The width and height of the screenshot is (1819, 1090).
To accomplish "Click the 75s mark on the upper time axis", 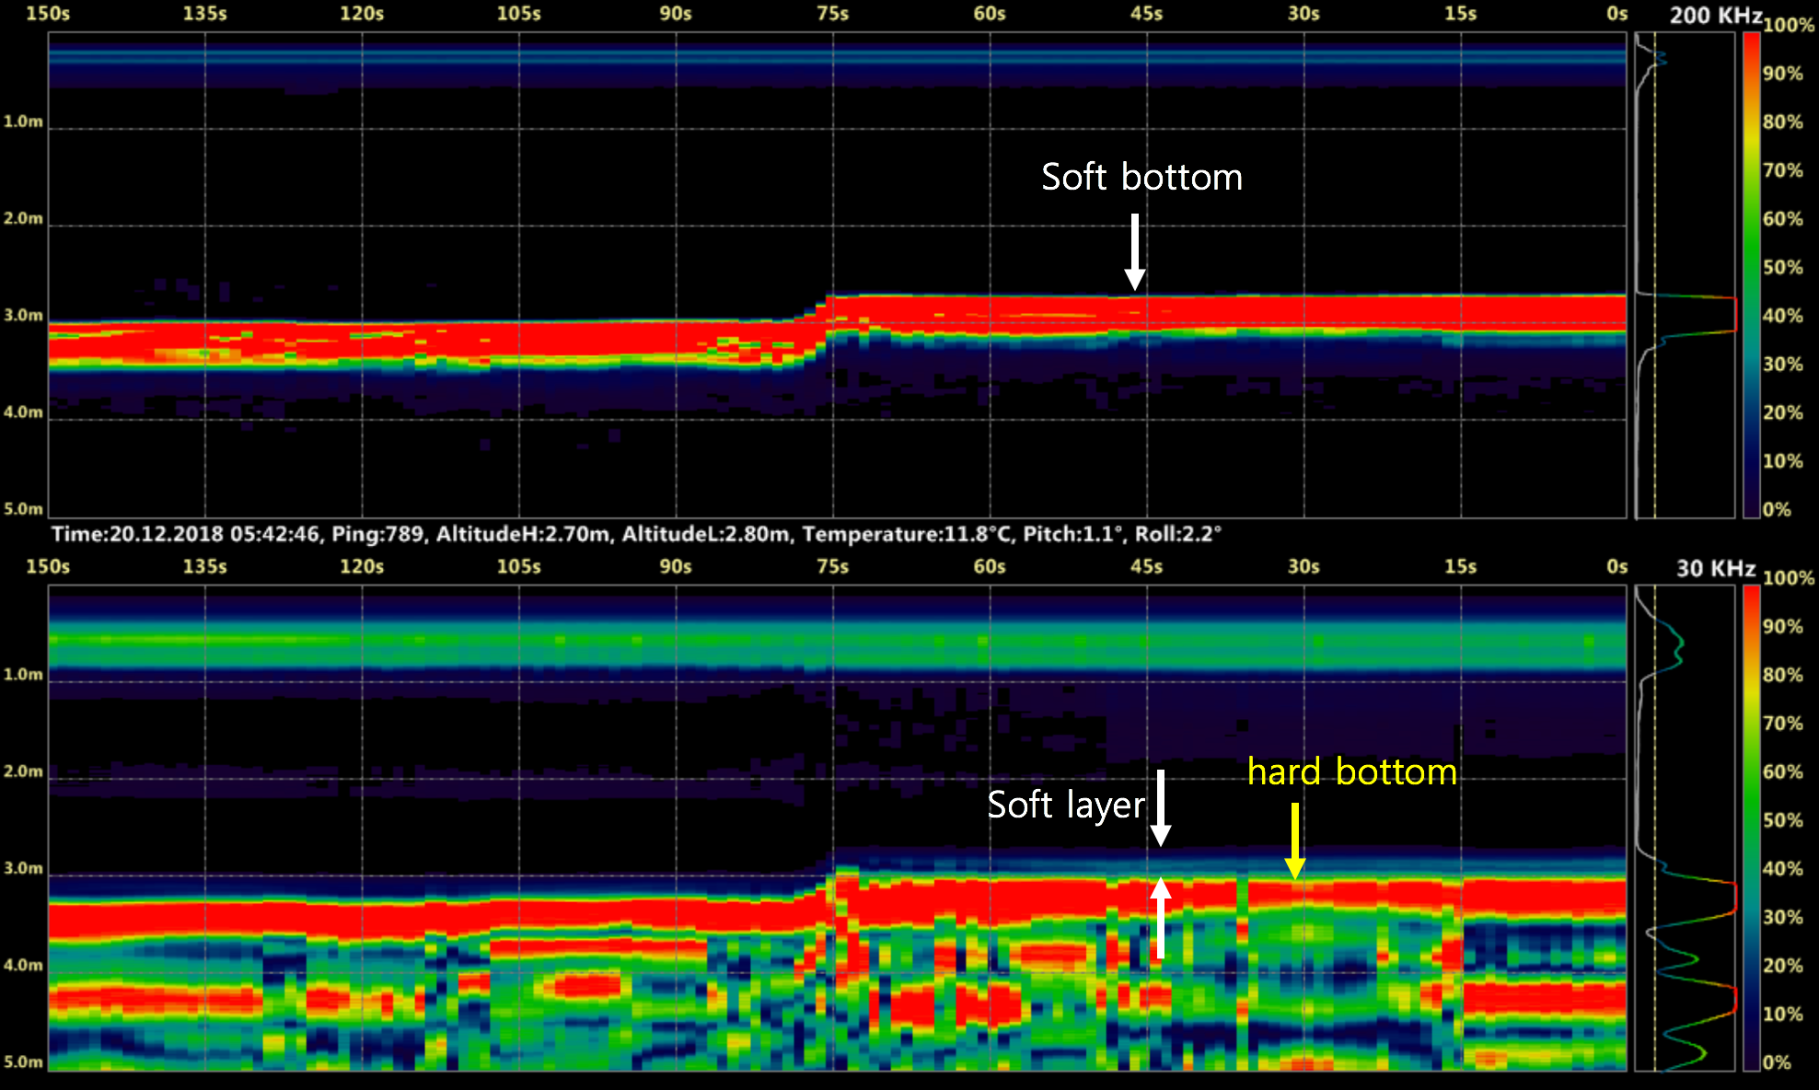I will 832,15.
